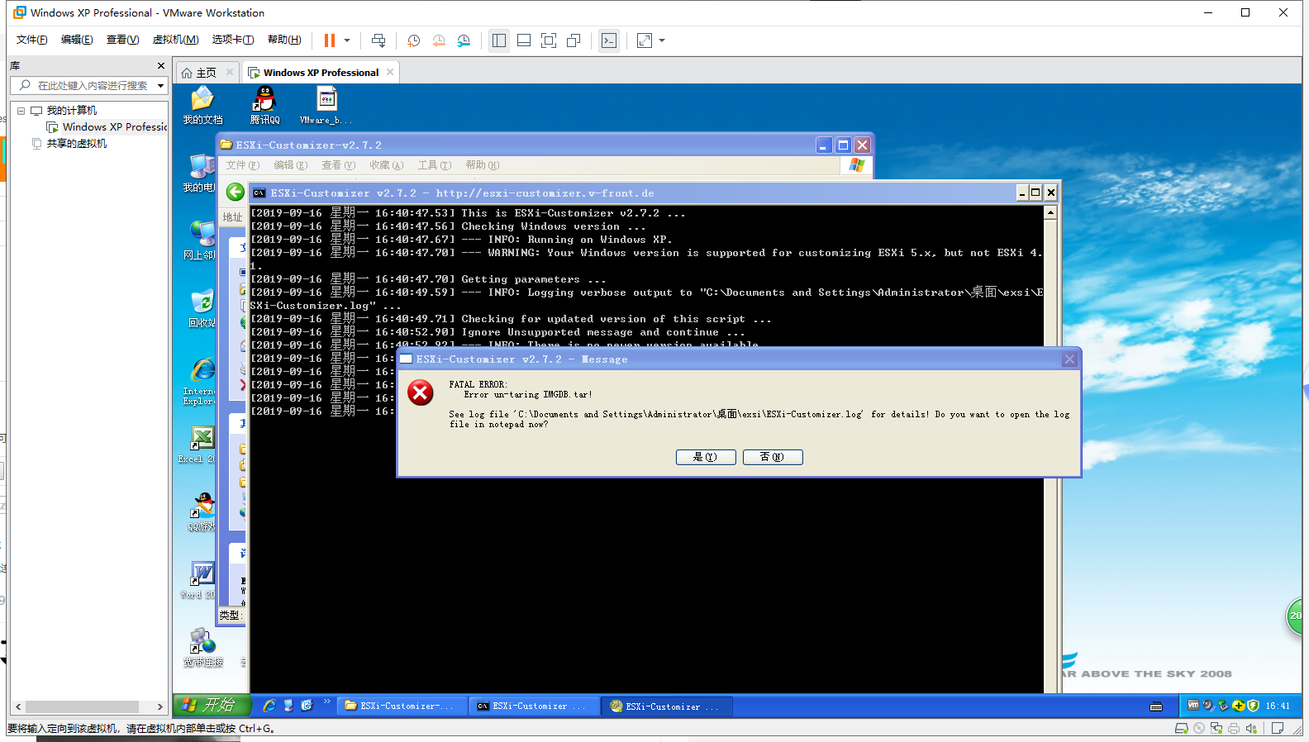This screenshot has height=742, width=1309.
Task: Open the 我的文档 desktop icon
Action: (202, 105)
